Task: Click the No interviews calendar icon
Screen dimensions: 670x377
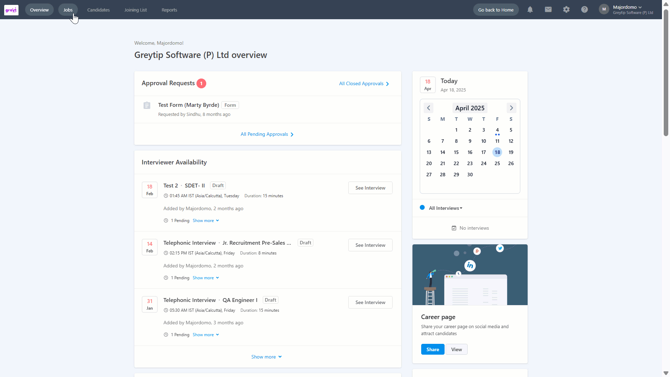Action: click(454, 228)
